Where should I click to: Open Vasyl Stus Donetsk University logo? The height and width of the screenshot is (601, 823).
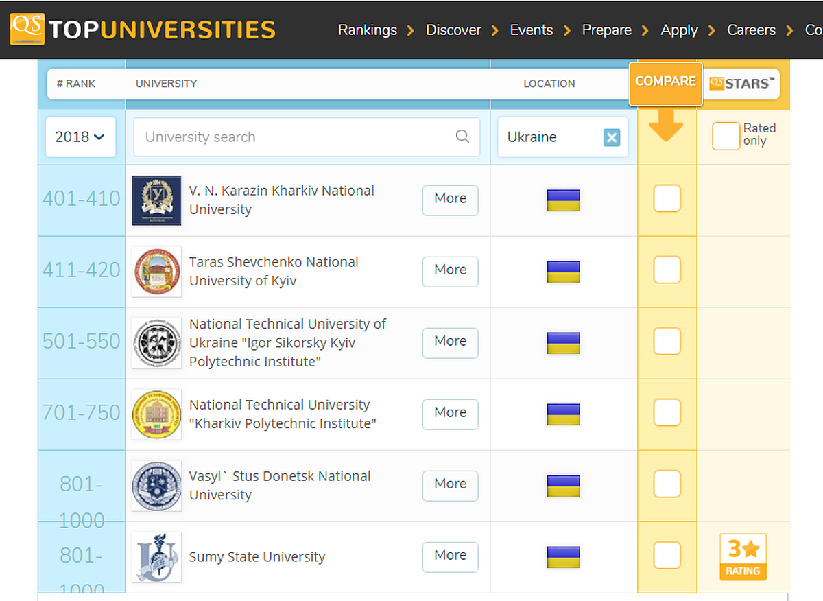(157, 486)
